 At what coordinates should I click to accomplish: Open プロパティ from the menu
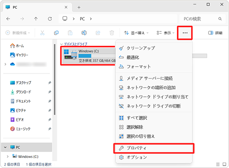(154, 148)
